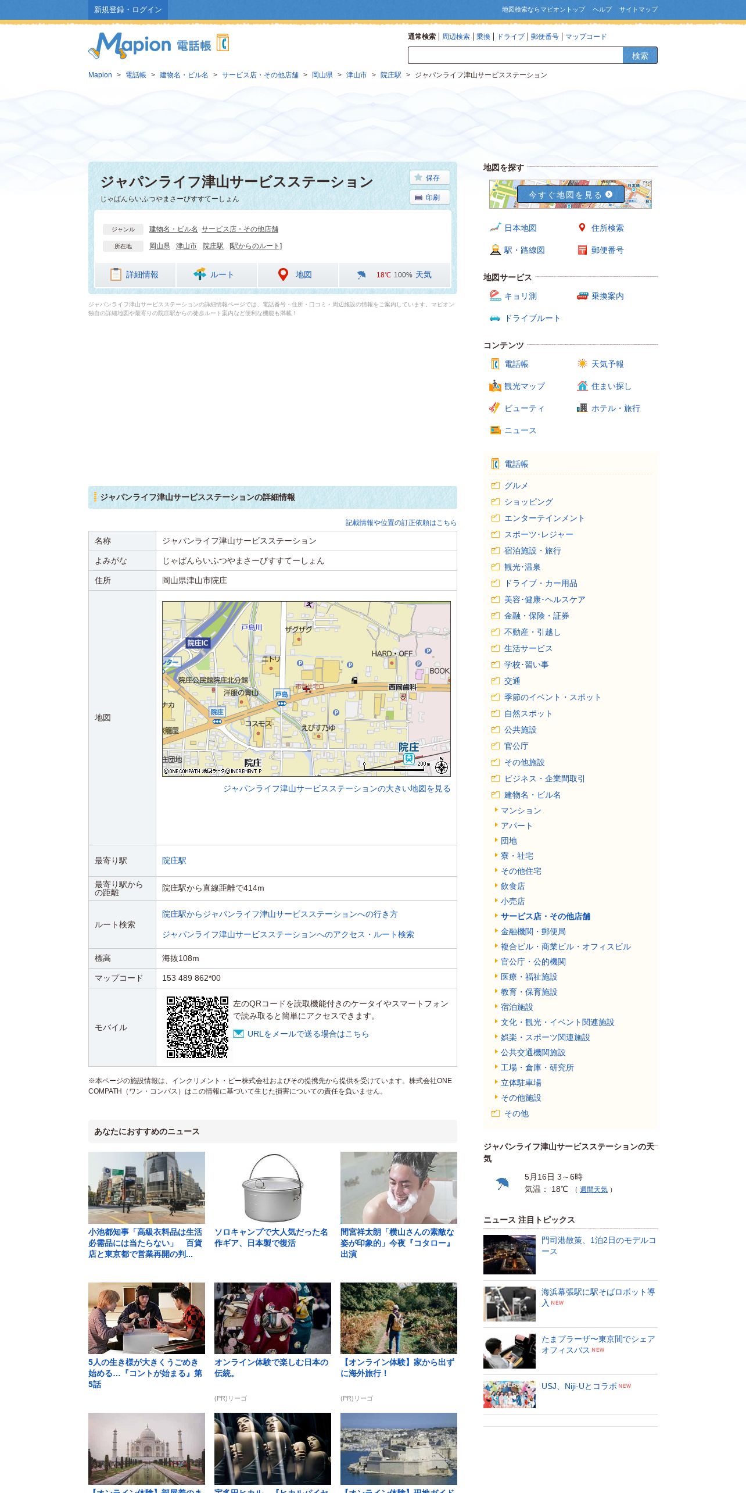Screen dimensions: 746x1493
Task: Open the 門司港散策 news thumbnail
Action: click(510, 1255)
